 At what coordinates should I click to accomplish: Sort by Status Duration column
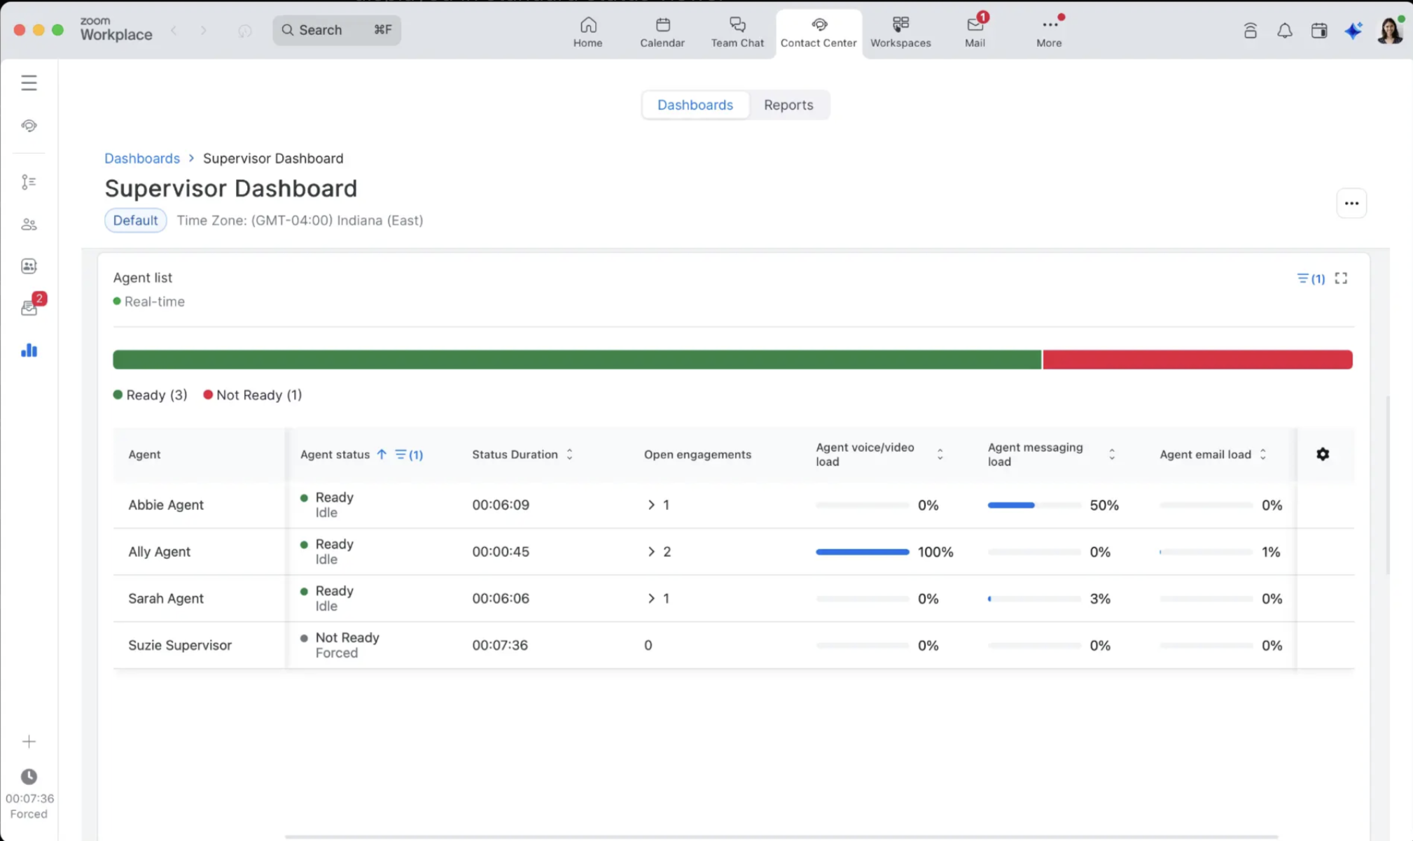pyautogui.click(x=569, y=454)
